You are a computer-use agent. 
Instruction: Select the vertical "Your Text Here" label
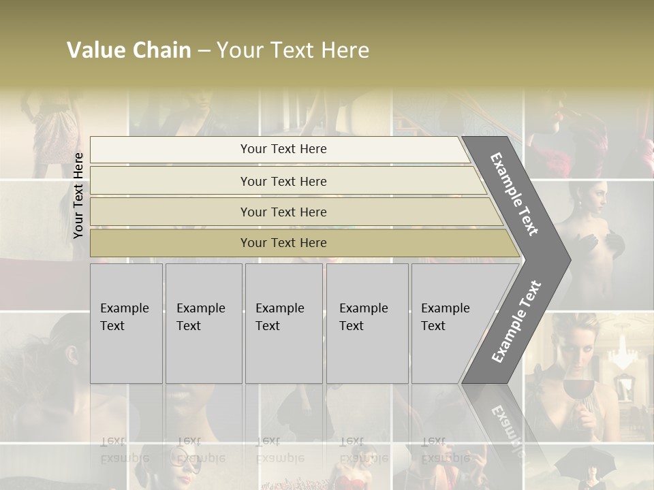coord(78,195)
